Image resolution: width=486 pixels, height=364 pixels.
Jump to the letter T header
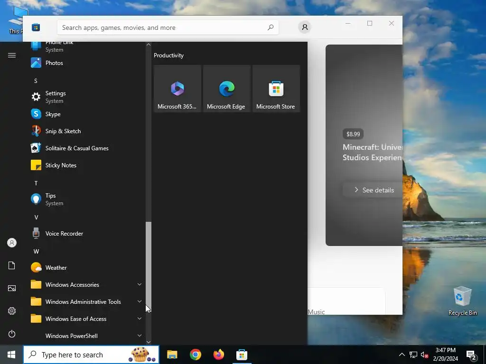(x=36, y=183)
